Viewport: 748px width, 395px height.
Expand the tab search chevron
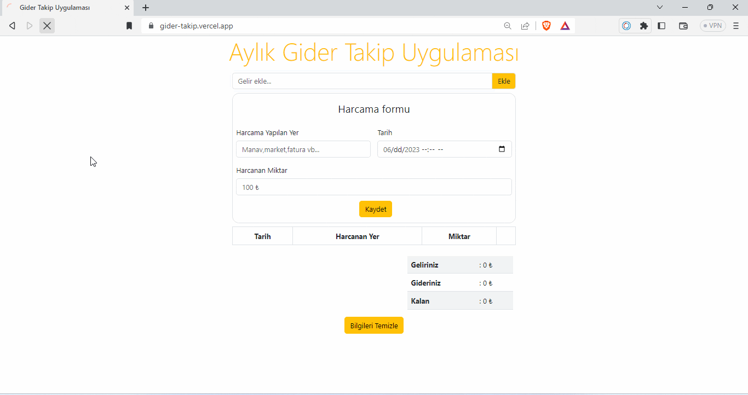[660, 7]
